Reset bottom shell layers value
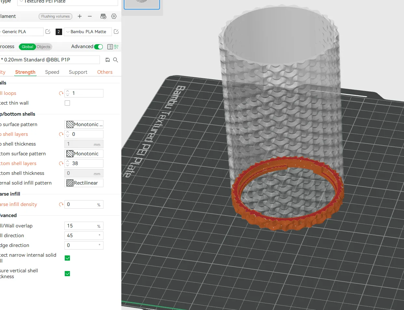Image resolution: width=404 pixels, height=310 pixels. 61,163
